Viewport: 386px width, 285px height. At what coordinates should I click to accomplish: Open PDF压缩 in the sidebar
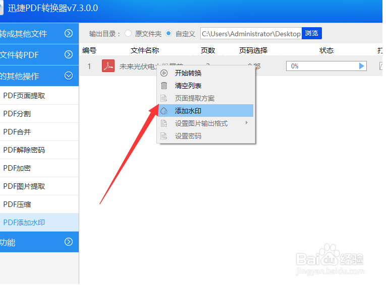(x=39, y=204)
